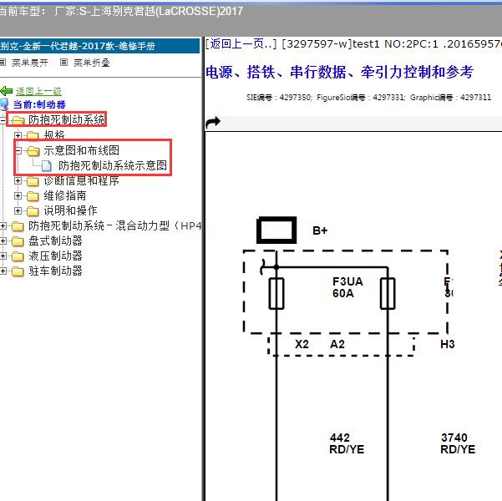Click the 菜单折叠 list icon
Image resolution: width=502 pixels, height=501 pixels.
point(63,63)
